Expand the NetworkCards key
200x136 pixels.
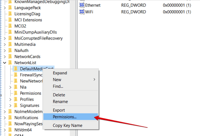coord(5,57)
